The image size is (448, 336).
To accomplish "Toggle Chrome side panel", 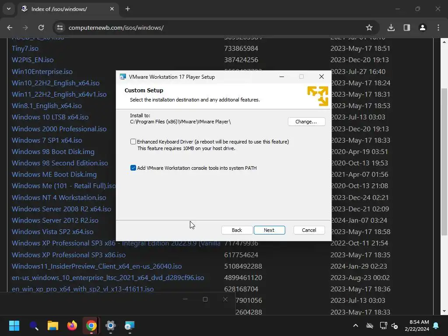I will click(407, 28).
